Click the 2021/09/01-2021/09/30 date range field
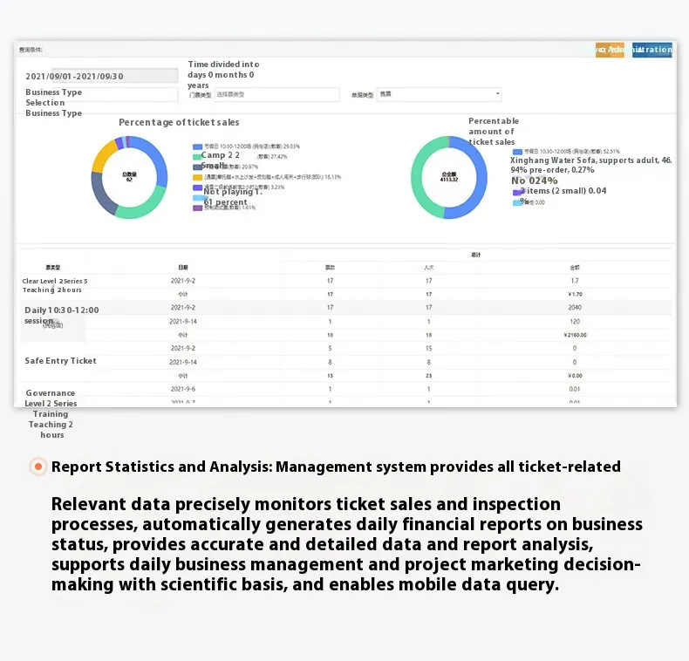689x661 pixels. [x=102, y=76]
